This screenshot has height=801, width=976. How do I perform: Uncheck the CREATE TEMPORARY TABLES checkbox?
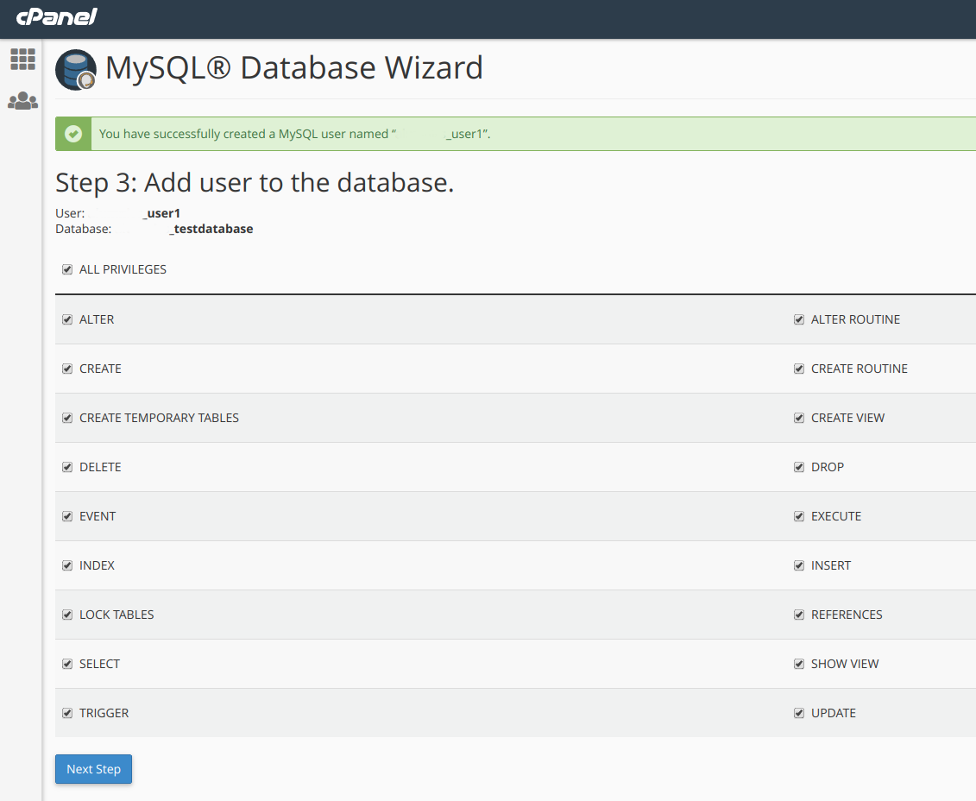[67, 418]
